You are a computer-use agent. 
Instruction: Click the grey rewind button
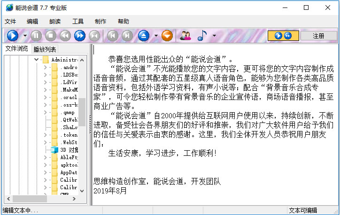pos(65,36)
